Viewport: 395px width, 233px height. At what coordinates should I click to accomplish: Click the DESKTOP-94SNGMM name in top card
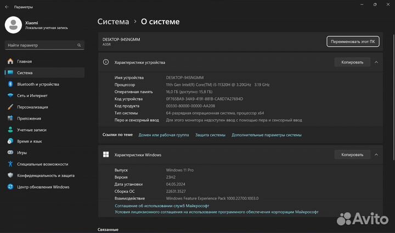pos(121,39)
